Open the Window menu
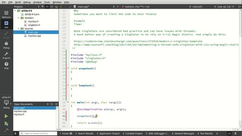Screen dimensions: 242x136 coord(57,2)
